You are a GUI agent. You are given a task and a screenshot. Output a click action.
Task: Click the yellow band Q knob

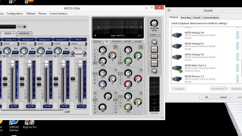tap(138, 102)
